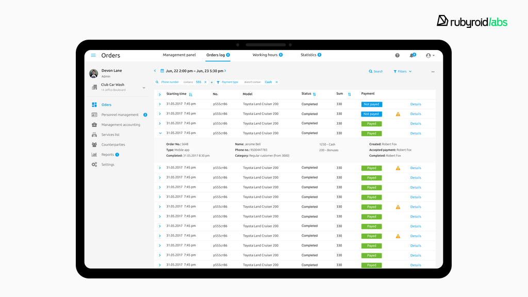
Task: Click the funnel icon in Payment type chip
Action: (x=218, y=82)
